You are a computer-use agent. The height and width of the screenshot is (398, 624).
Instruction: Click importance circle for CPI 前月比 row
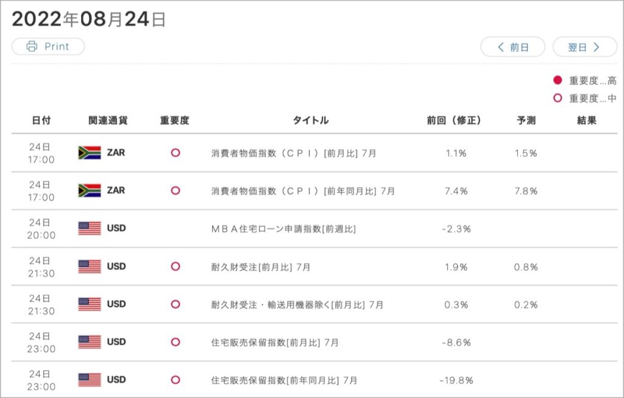coord(175,153)
